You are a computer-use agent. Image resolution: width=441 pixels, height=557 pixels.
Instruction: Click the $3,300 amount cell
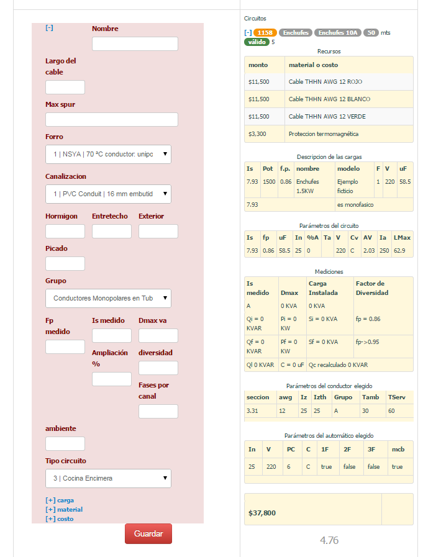pyautogui.click(x=265, y=134)
